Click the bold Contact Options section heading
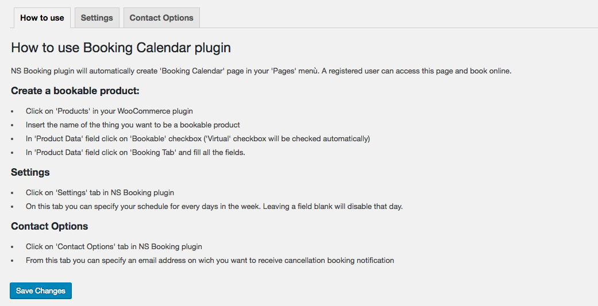598x306 pixels. point(49,226)
